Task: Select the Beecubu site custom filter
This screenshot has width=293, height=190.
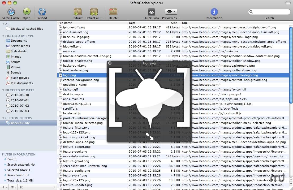Action: click(x=28, y=123)
